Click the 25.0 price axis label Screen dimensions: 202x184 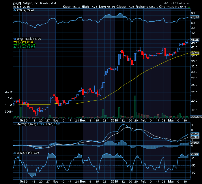click(x=194, y=85)
